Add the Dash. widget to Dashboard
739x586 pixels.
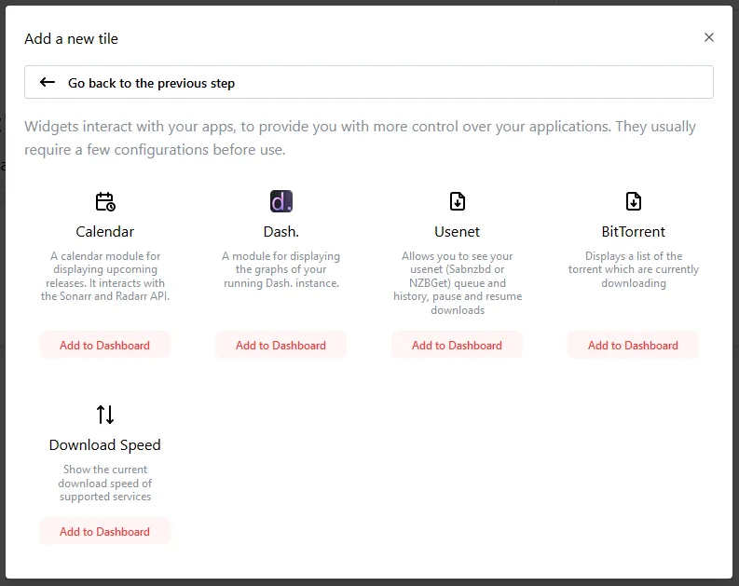click(281, 345)
